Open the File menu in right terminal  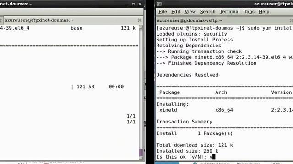tap(163, 12)
